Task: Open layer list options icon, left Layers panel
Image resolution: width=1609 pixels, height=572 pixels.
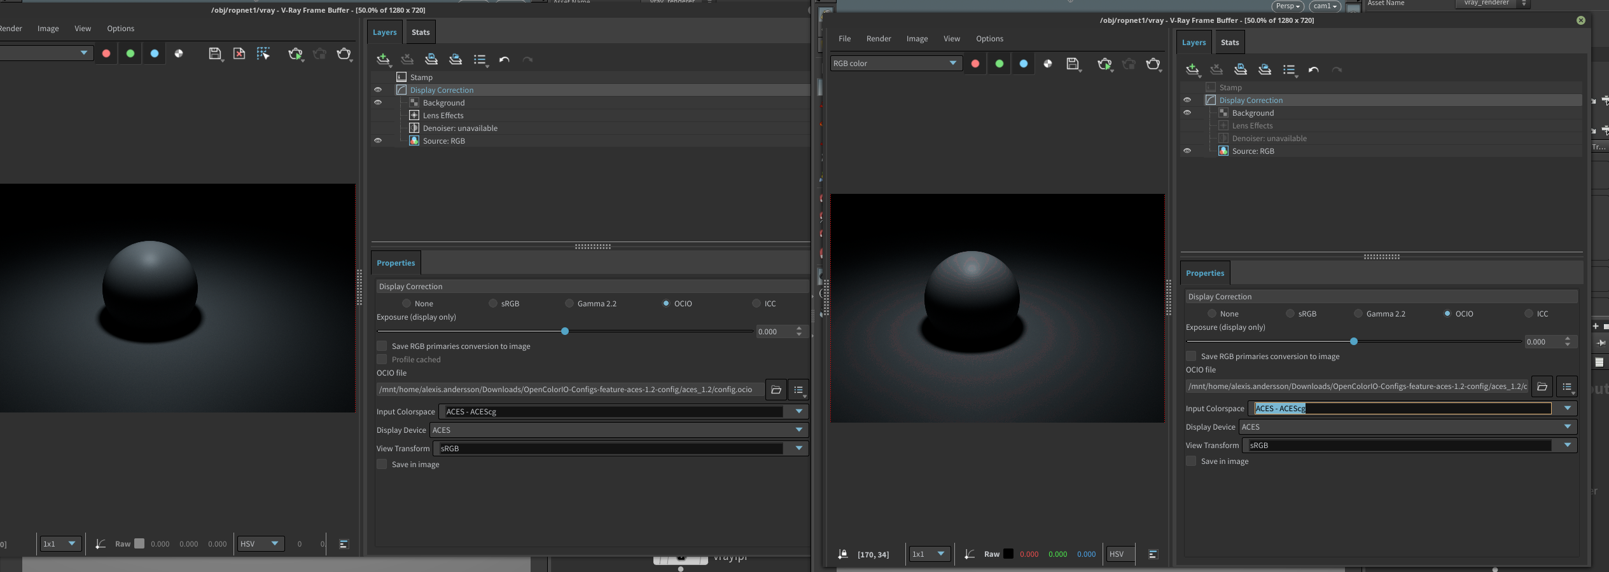Action: click(x=480, y=60)
